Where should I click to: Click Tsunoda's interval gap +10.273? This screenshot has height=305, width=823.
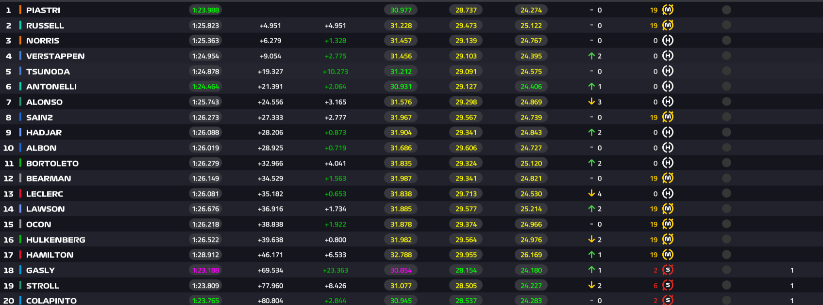point(336,72)
